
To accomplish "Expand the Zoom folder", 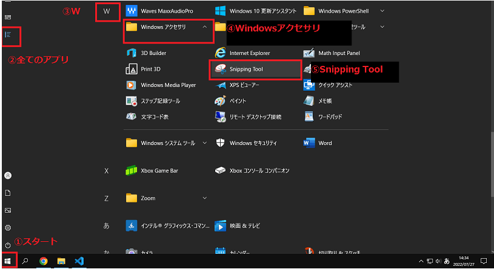I will click(x=205, y=198).
